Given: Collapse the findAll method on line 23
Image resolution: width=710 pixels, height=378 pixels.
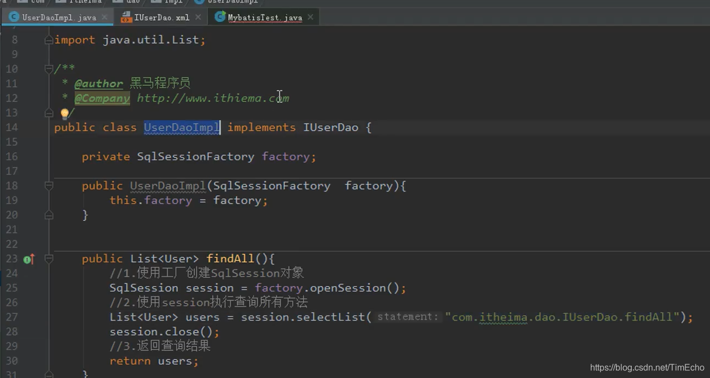Looking at the screenshot, I should point(49,259).
